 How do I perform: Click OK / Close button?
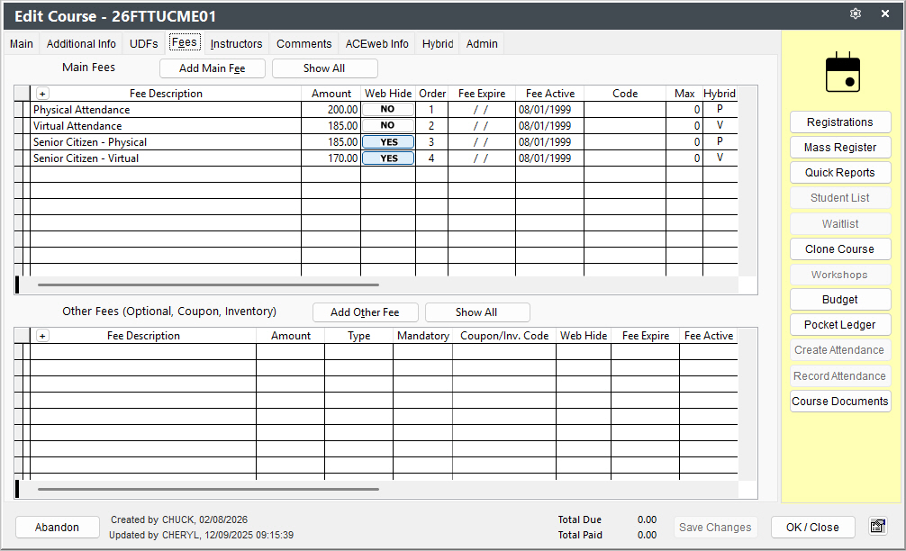(812, 528)
